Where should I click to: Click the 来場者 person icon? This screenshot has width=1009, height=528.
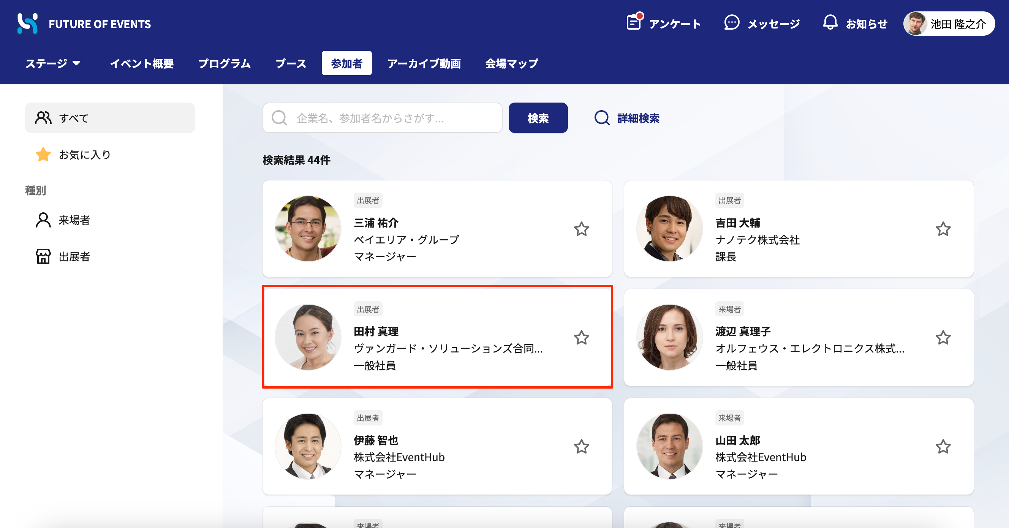[43, 220]
